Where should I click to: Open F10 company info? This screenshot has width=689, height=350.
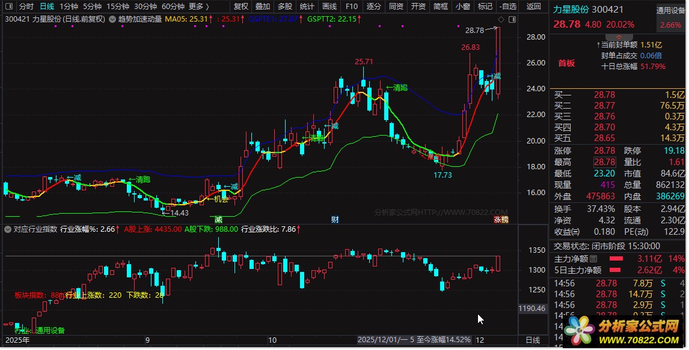point(352,6)
